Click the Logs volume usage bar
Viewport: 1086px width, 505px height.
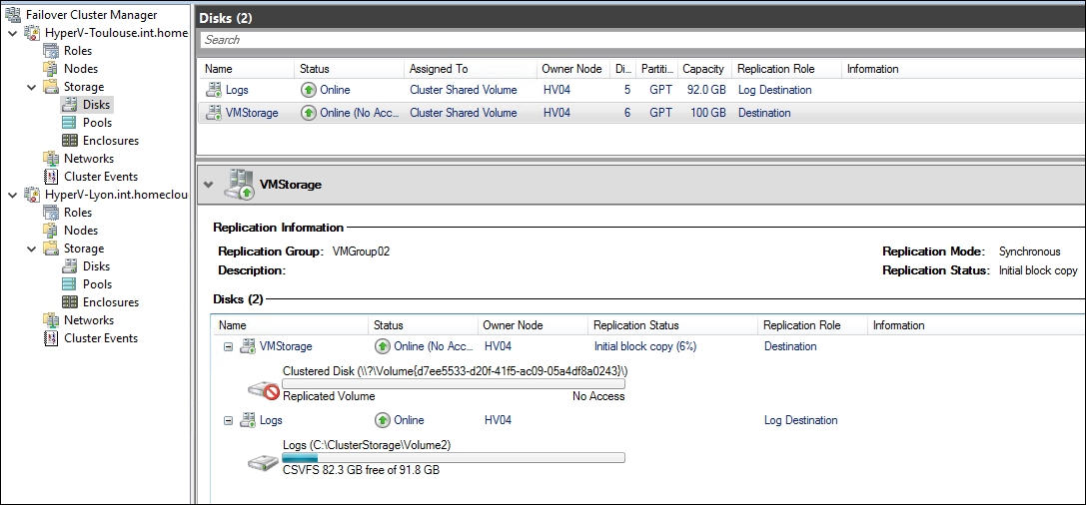coord(453,457)
